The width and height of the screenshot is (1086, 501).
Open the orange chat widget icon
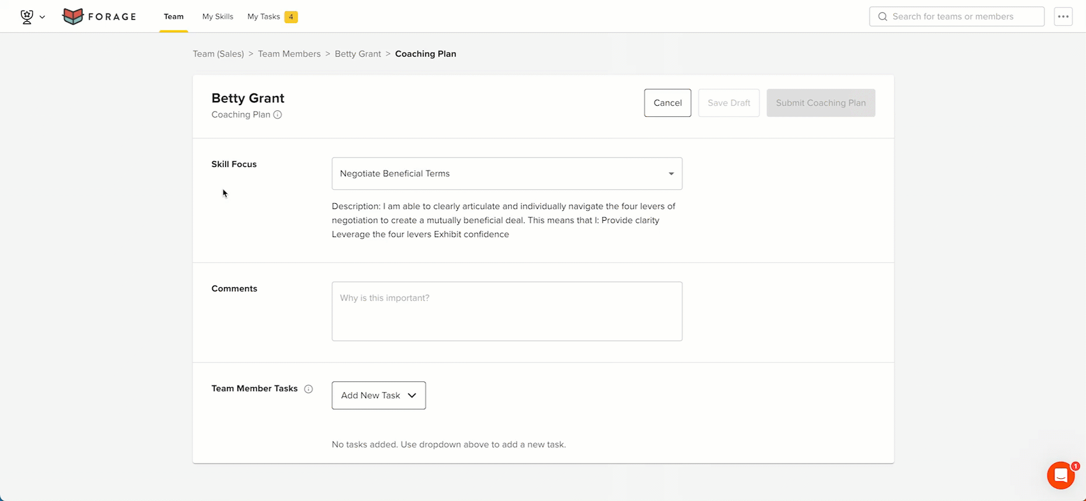[x=1061, y=475]
